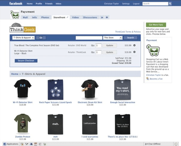Click the store search text field

coord(89,38)
